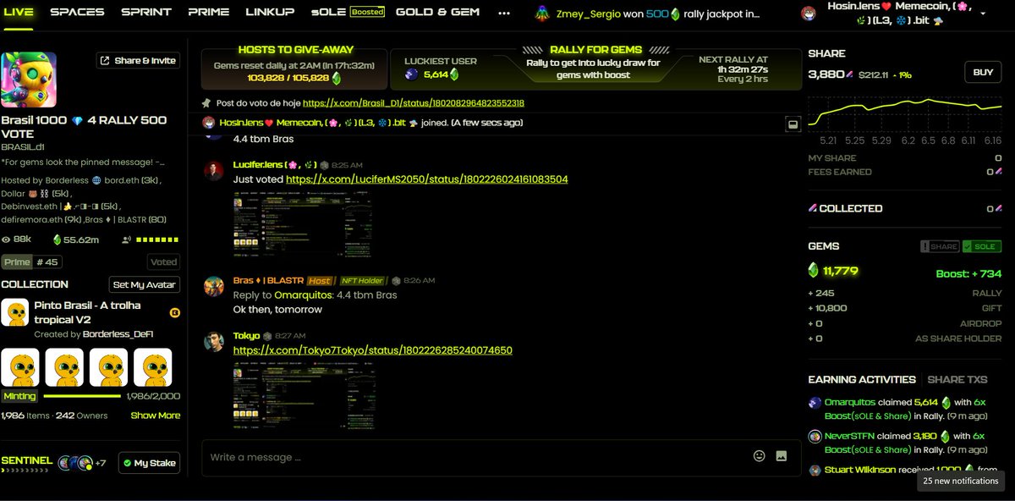Expand the account dropdown arrow

(x=983, y=14)
